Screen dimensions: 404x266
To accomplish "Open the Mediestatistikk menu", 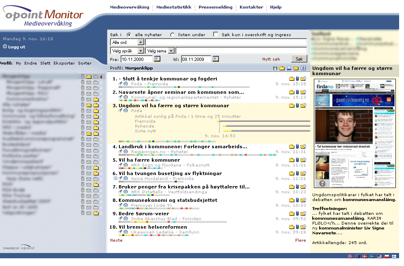I will coord(173,7).
